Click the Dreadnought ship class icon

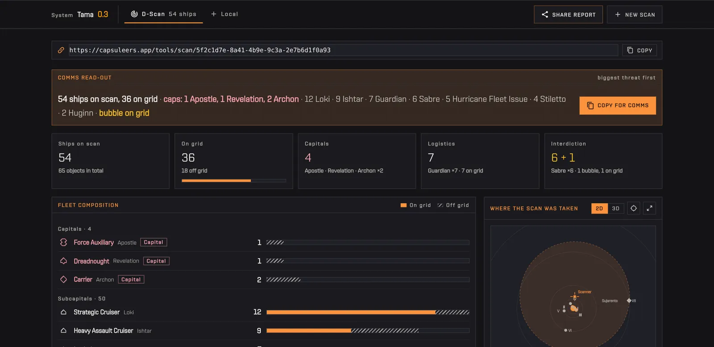[x=63, y=261]
